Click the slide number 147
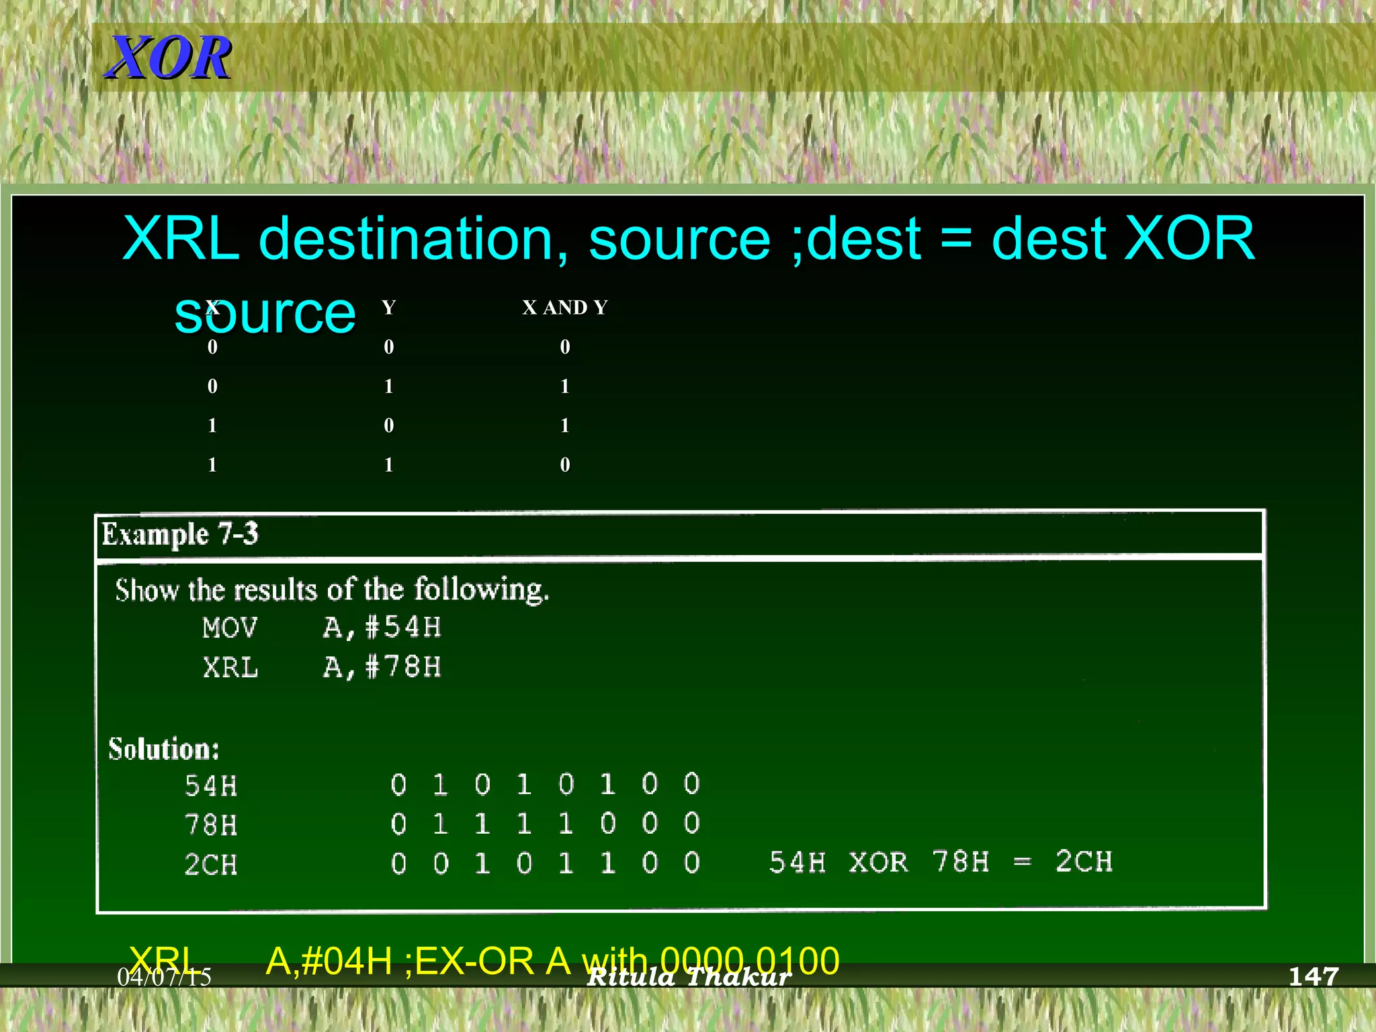 pyautogui.click(x=1314, y=976)
